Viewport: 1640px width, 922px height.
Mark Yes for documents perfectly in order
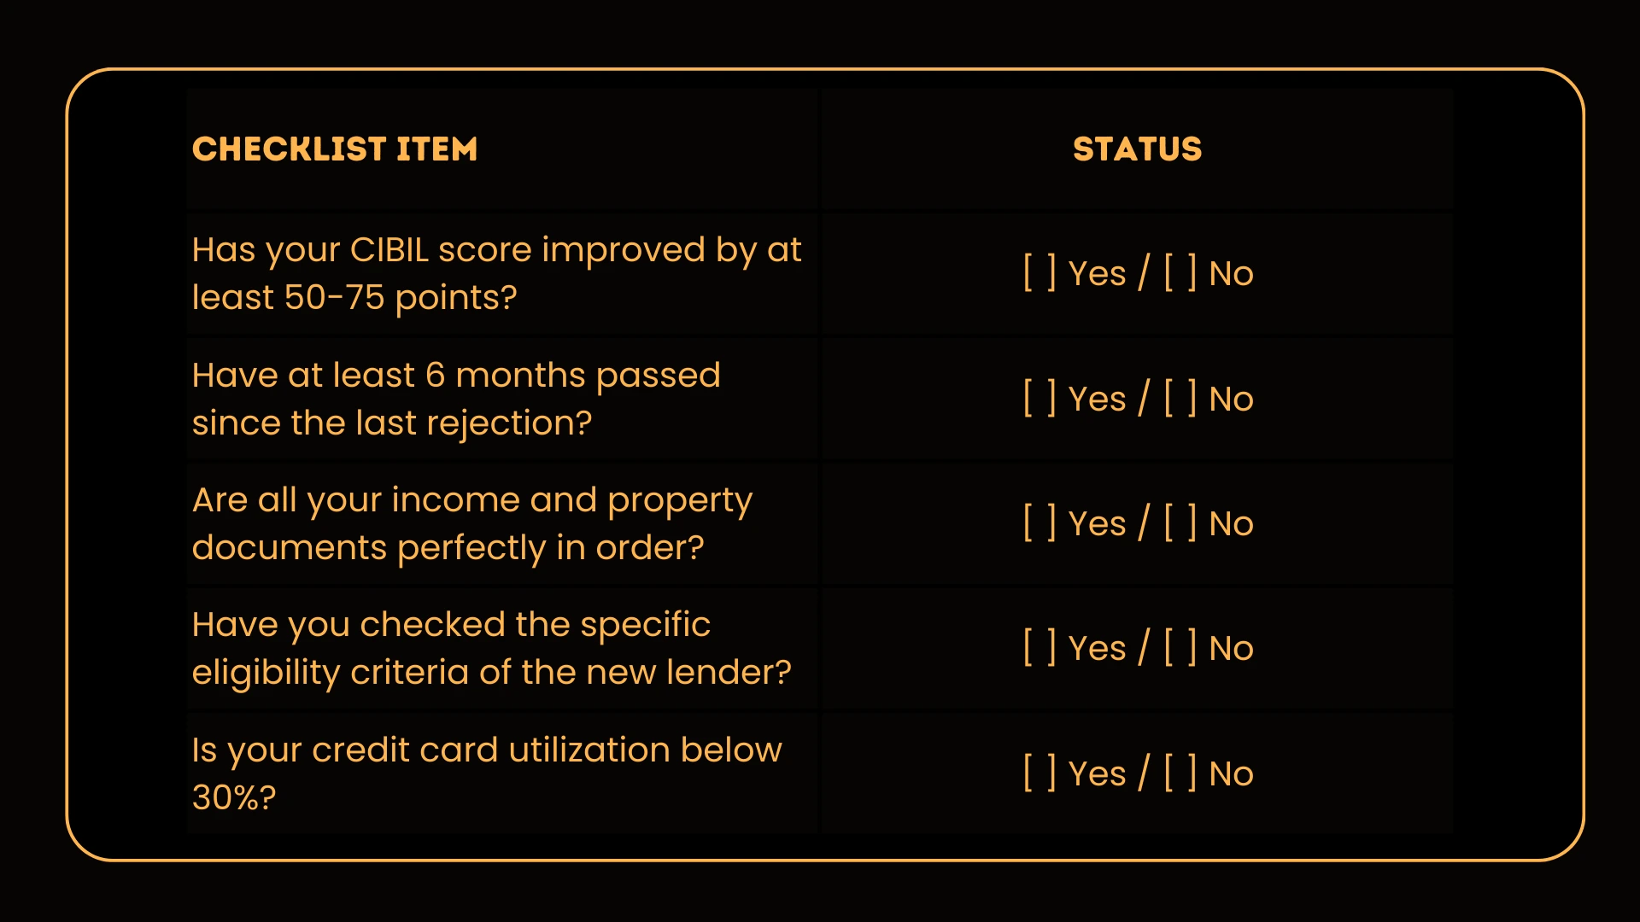1040,523
